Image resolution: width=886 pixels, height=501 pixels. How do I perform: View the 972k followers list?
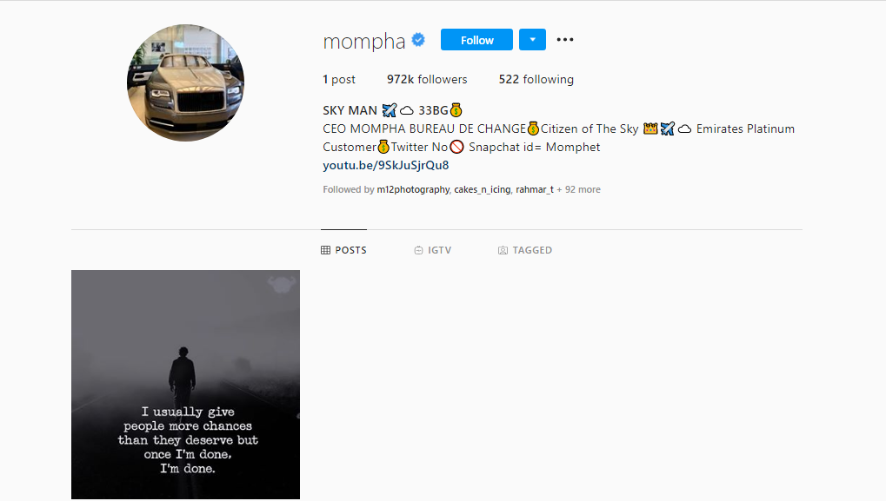tap(427, 80)
